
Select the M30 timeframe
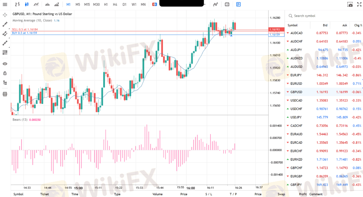click(96, 4)
